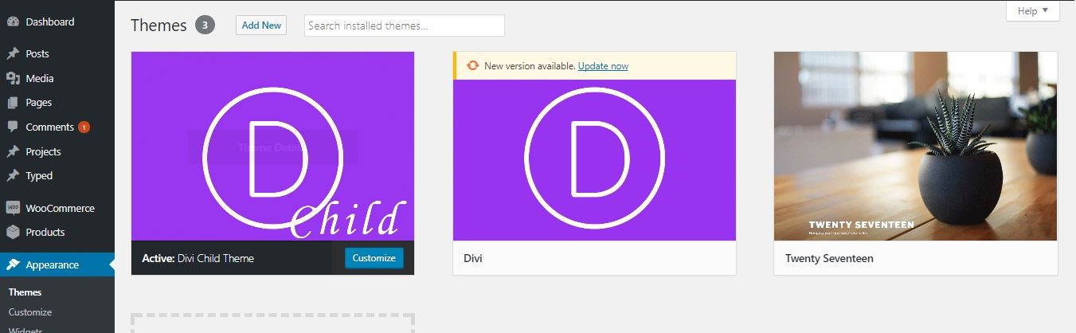Click the Appearance paintbrush icon
The height and width of the screenshot is (333, 1076).
[x=13, y=264]
